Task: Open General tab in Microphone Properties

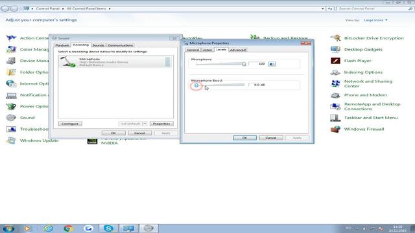Action: coord(193,50)
